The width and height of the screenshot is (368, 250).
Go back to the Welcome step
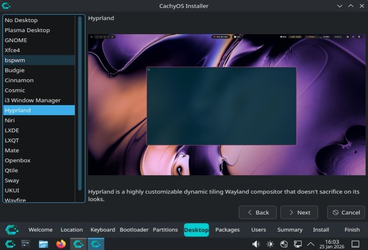click(40, 229)
